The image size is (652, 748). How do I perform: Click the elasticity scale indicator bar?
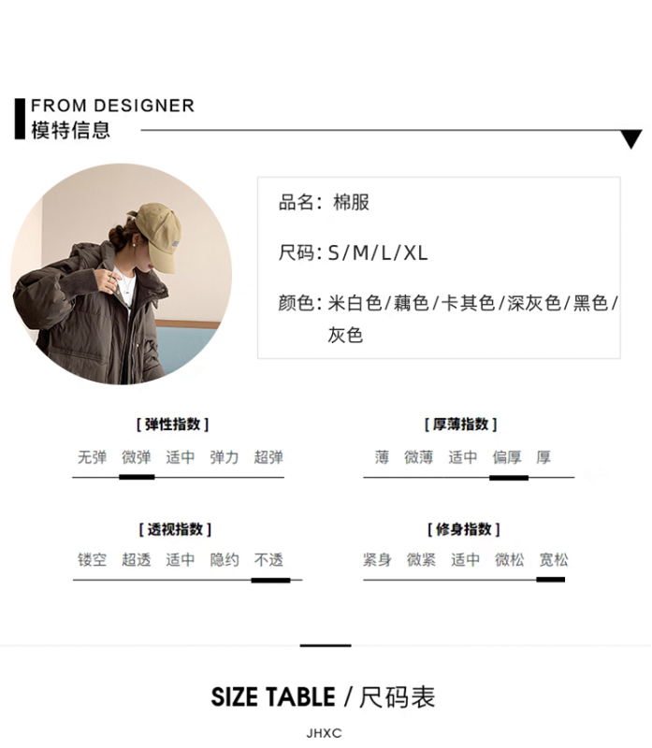point(137,477)
